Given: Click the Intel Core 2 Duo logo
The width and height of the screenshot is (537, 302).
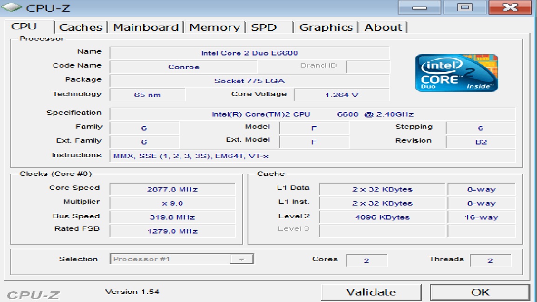Looking at the screenshot, I should (x=456, y=73).
